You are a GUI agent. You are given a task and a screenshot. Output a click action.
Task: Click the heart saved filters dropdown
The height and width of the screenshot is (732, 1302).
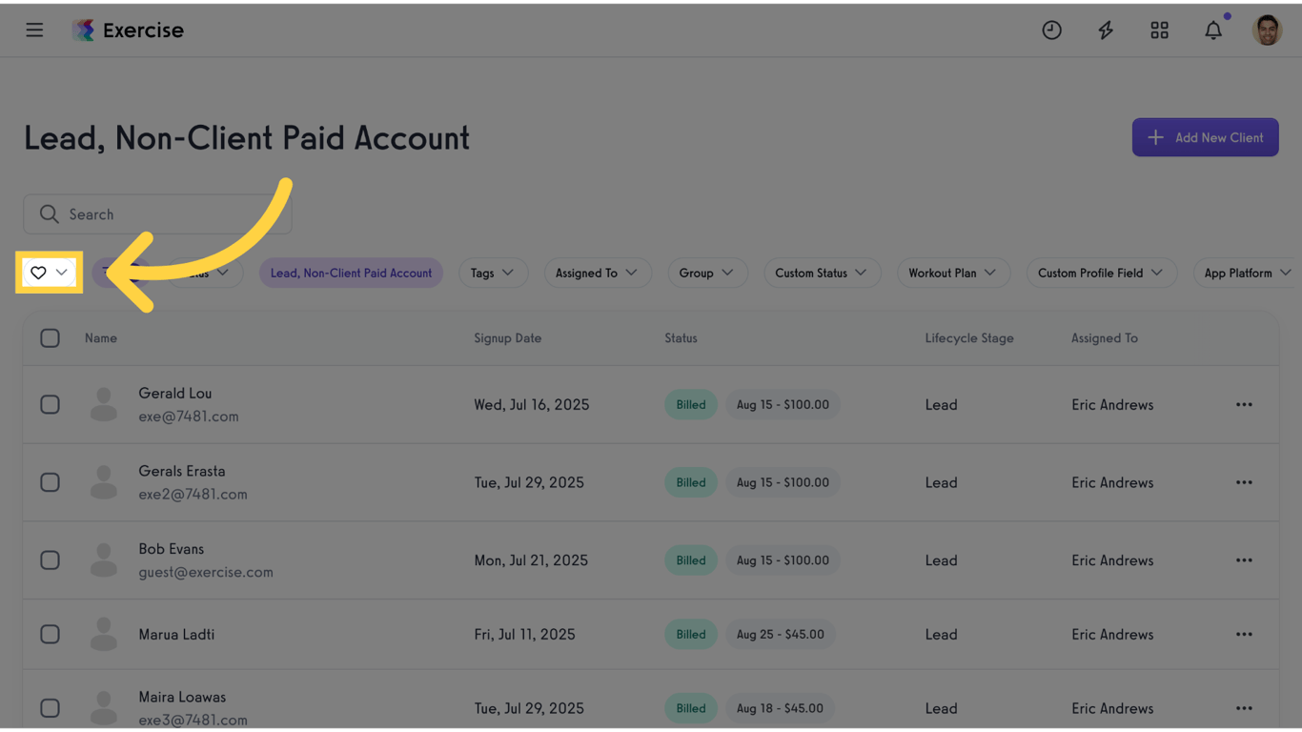click(x=49, y=273)
